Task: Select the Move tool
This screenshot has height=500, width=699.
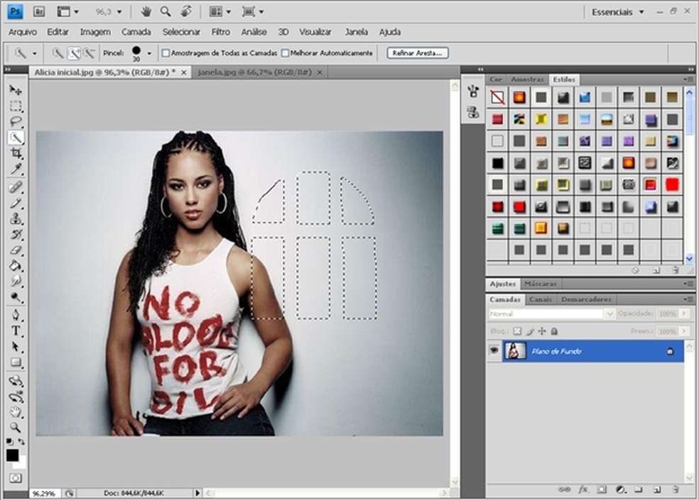Action: pyautogui.click(x=16, y=90)
